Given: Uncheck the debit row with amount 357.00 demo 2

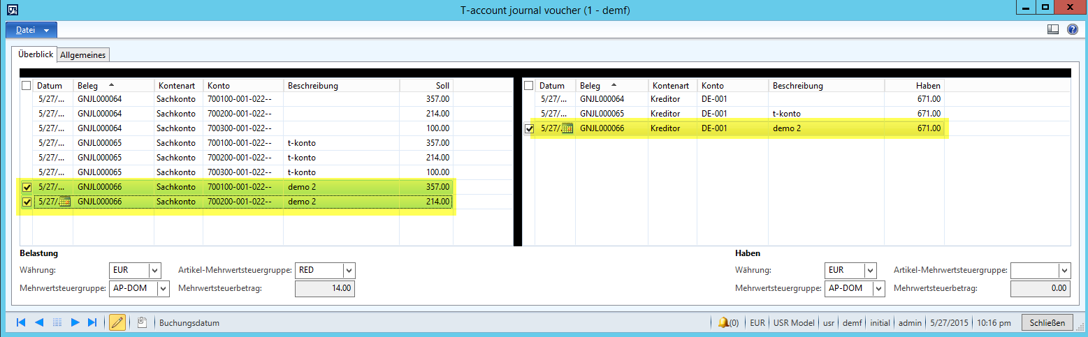Looking at the screenshot, I should 27,187.
